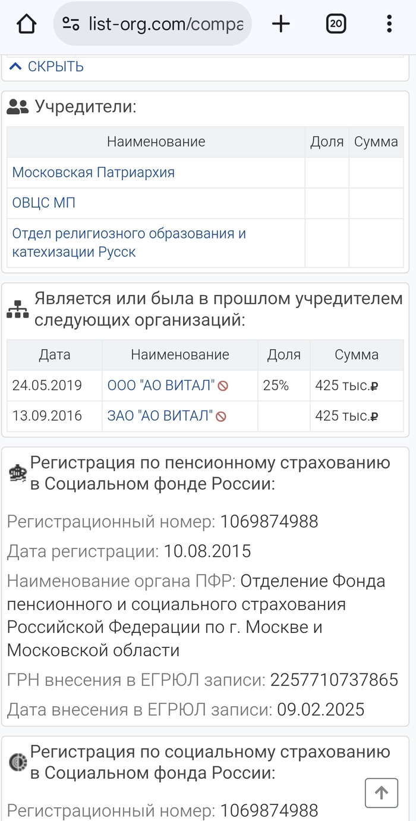Tap the Сумма header in founders table
This screenshot has width=416, height=821.
click(376, 142)
